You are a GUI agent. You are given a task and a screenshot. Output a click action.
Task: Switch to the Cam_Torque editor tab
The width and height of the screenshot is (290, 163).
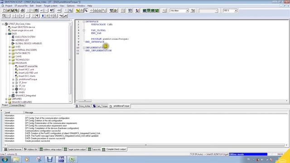pyautogui.click(x=101, y=106)
